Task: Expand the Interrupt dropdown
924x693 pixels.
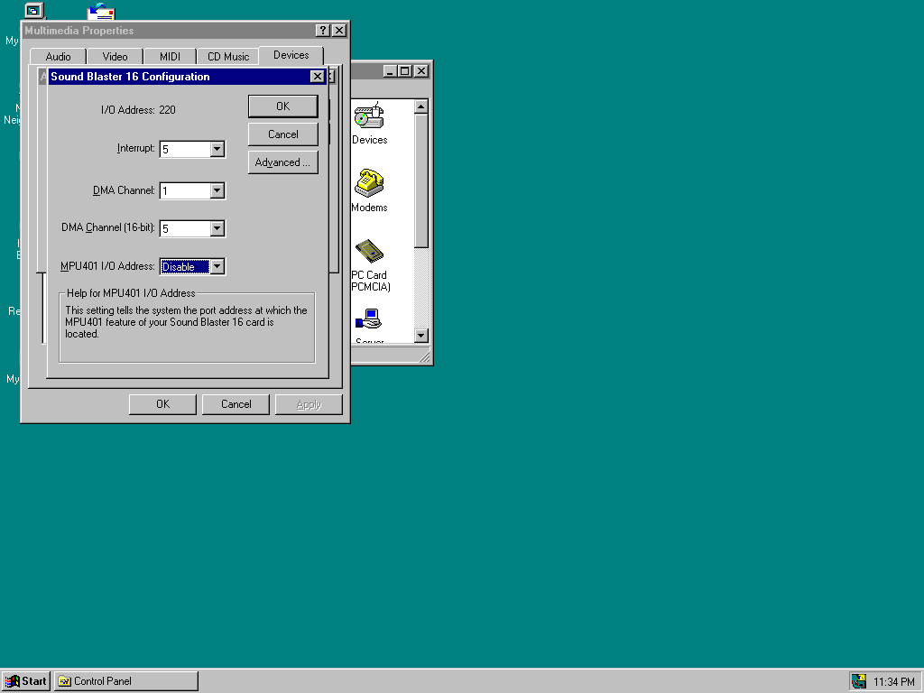Action: coord(217,149)
